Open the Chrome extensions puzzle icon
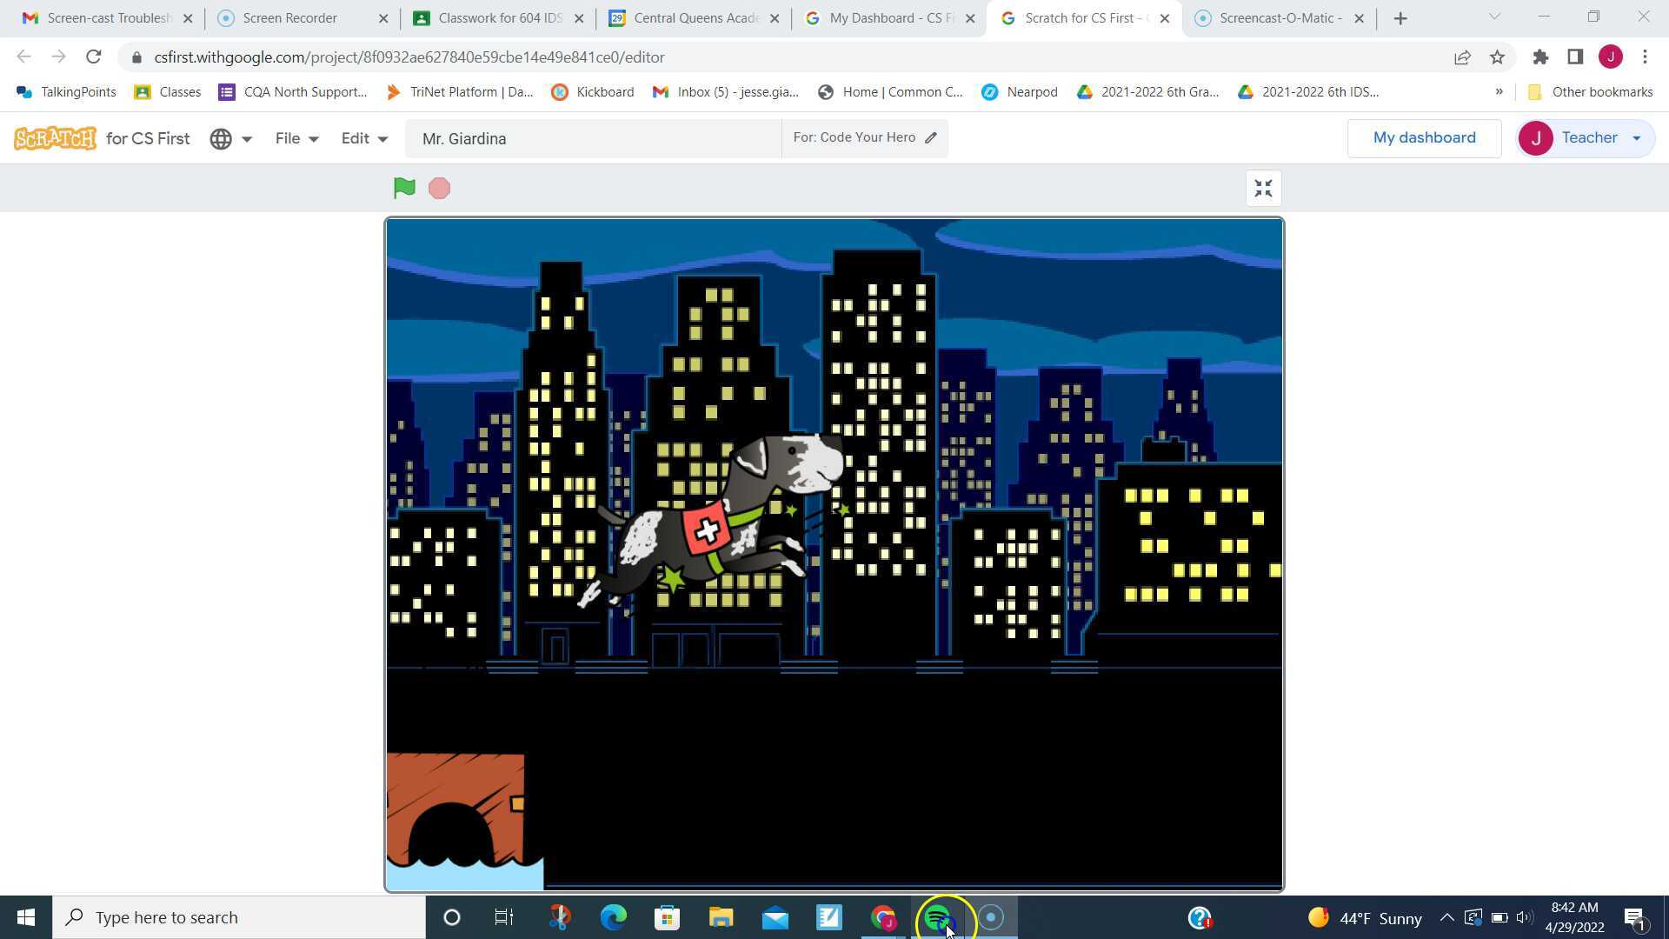1669x939 pixels. 1540,57
